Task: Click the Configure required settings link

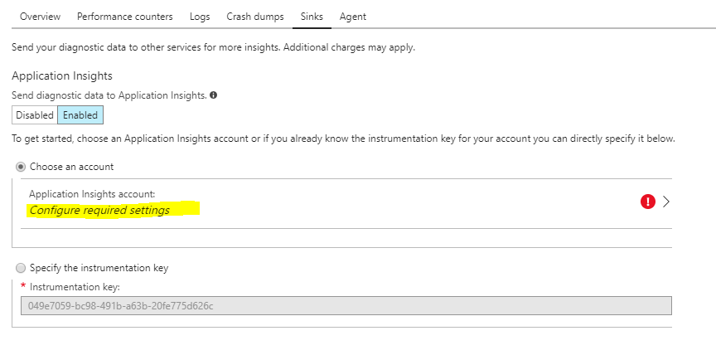Action: pyautogui.click(x=99, y=211)
